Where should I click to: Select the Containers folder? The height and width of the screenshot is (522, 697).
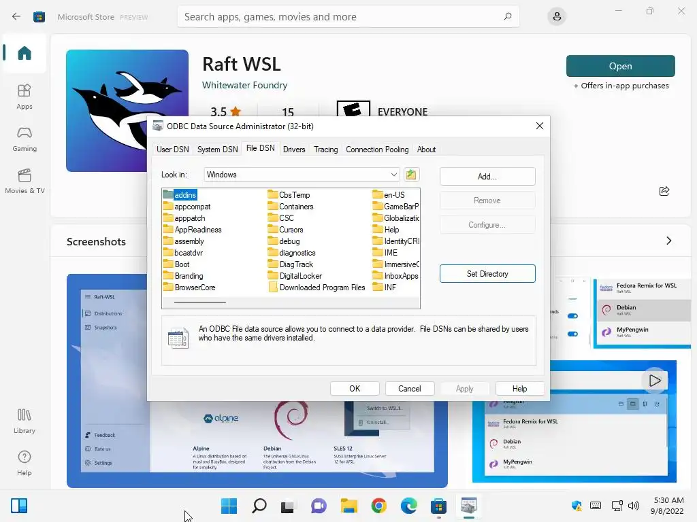(291, 207)
